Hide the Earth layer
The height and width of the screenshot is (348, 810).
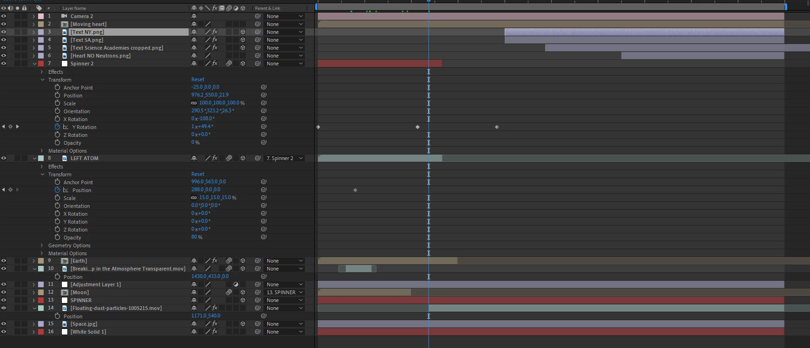pyautogui.click(x=4, y=261)
